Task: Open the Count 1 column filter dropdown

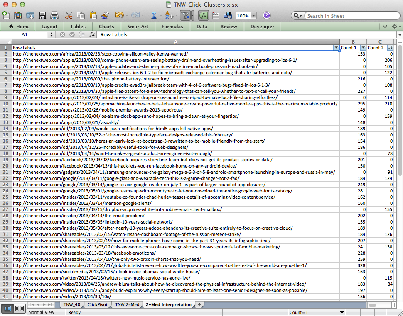Action: pyautogui.click(x=363, y=48)
